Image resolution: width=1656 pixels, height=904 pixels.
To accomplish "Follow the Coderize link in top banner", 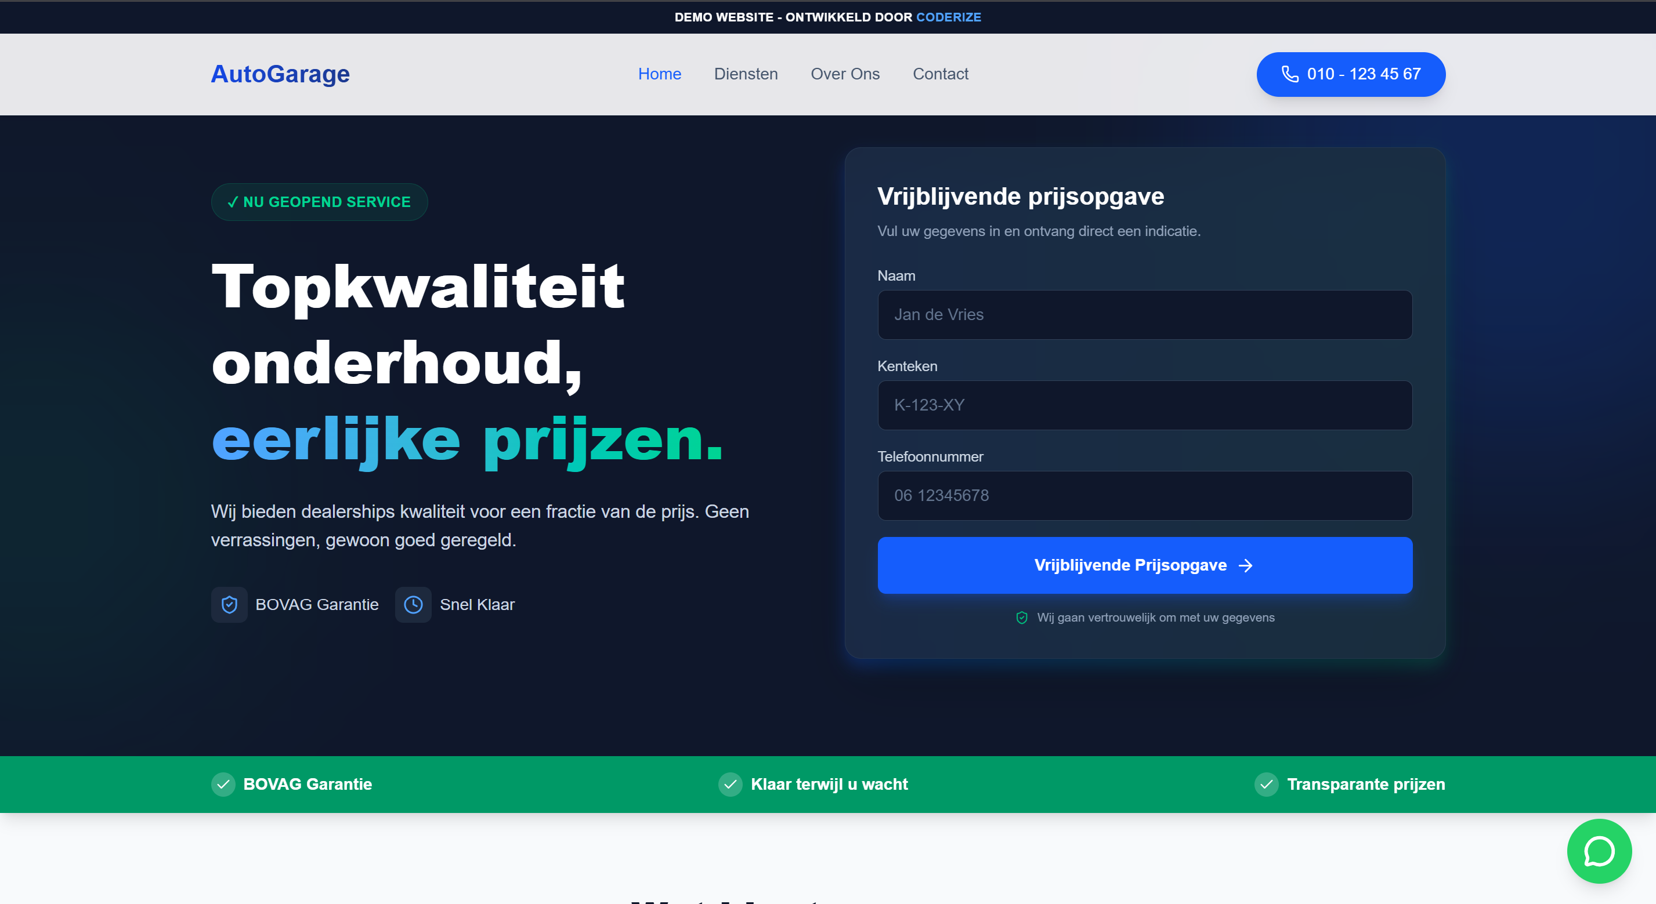I will point(948,17).
